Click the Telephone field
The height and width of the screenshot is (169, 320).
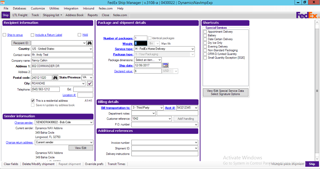pyautogui.click(x=45, y=89)
